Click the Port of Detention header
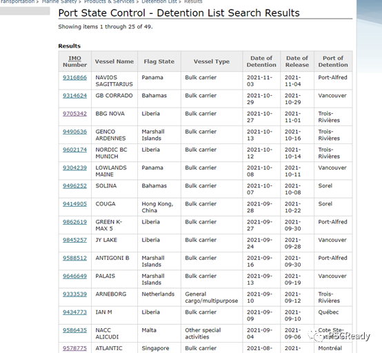Viewport: 382px width, 353px height. tap(333, 61)
